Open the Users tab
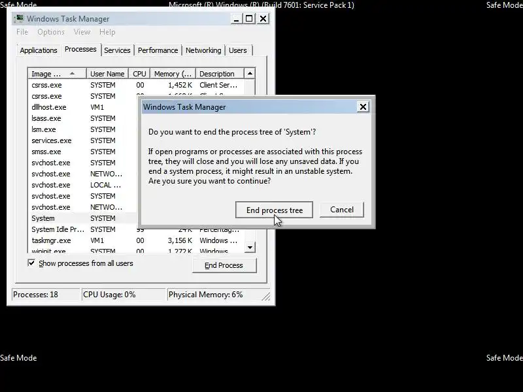 tap(238, 50)
